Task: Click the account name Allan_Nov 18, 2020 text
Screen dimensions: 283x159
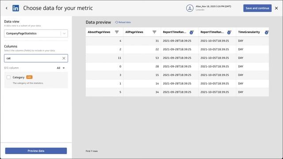Action: click(x=213, y=6)
